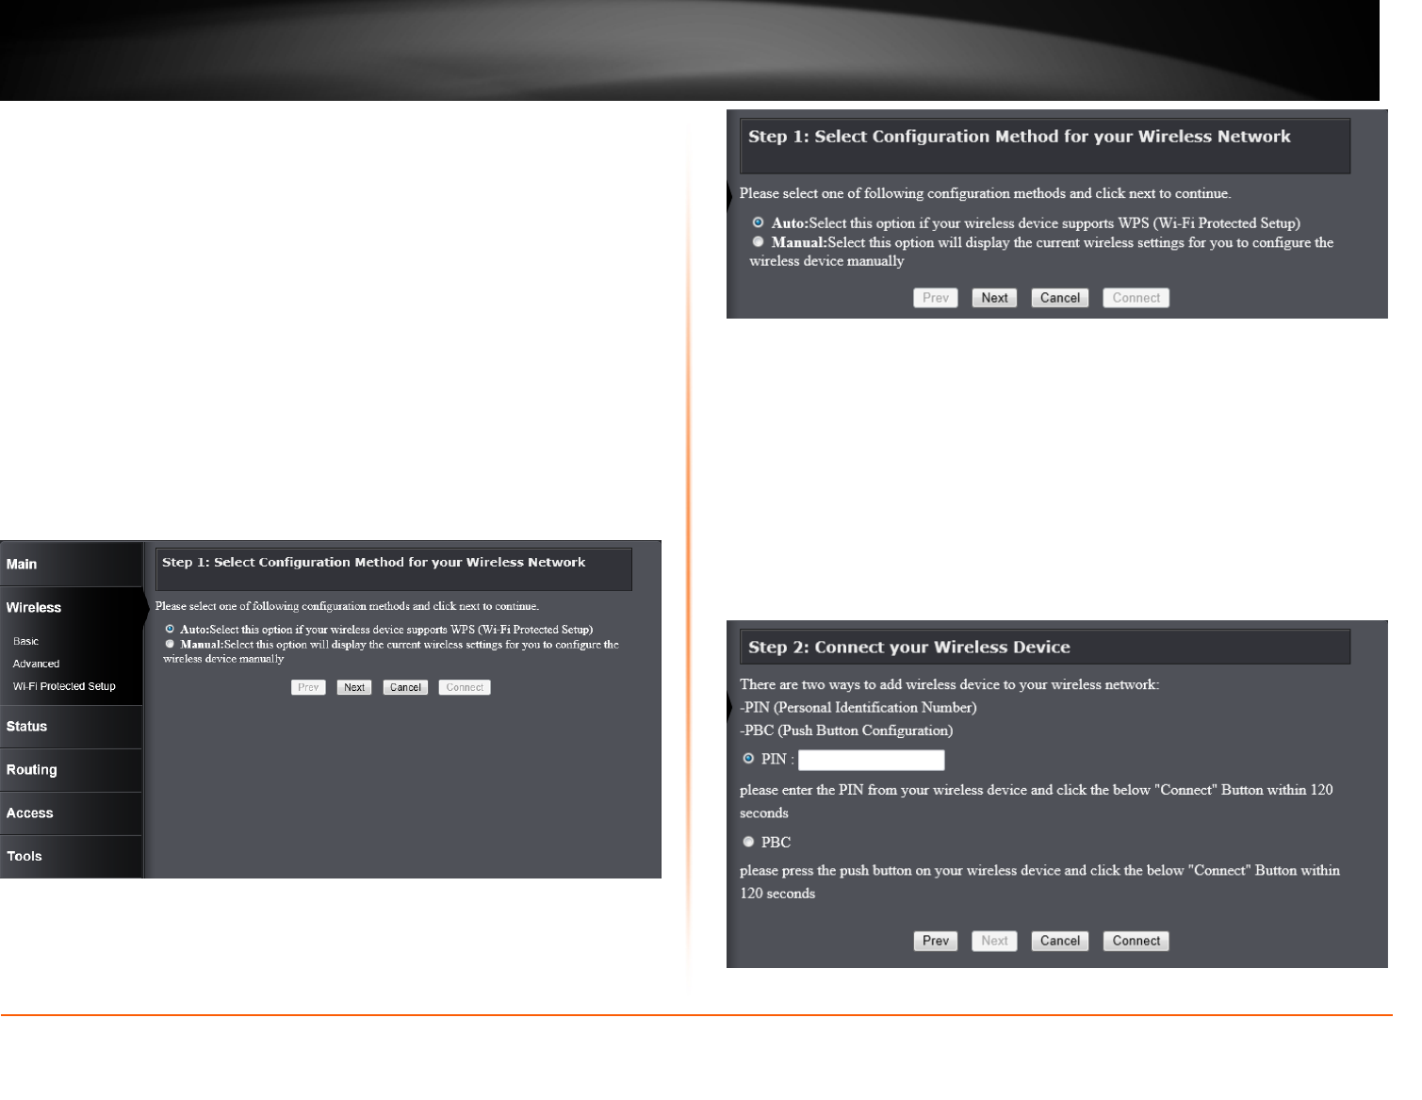Open Wi-Fi Protected Setup in the sidebar
Image resolution: width=1422 pixels, height=1100 pixels.
(x=64, y=686)
